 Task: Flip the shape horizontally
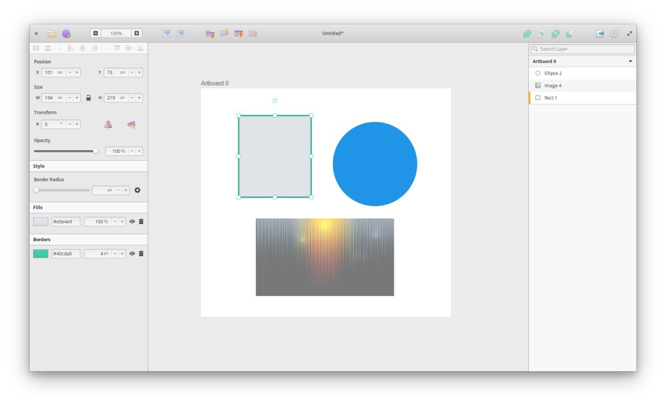pos(108,124)
